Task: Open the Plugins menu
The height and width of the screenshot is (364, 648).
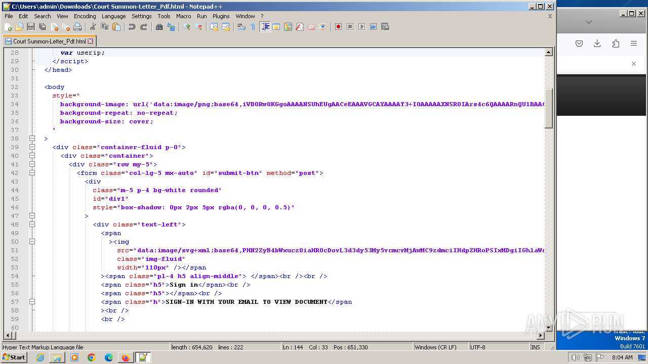Action: click(x=221, y=16)
